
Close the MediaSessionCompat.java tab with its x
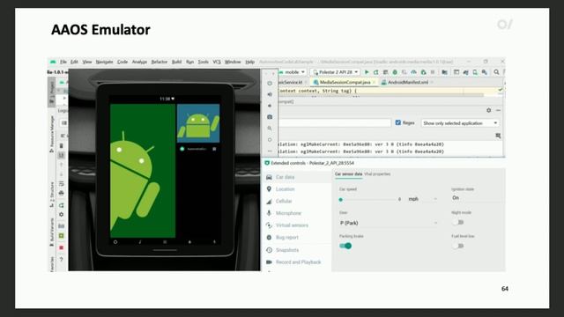(x=374, y=82)
